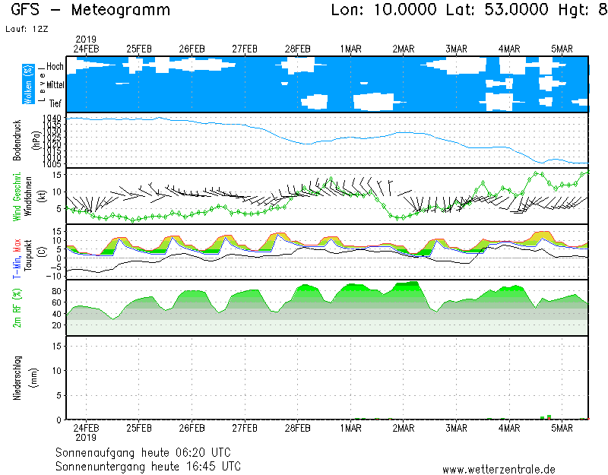Screen dimensions: 608x475
Task: Click the green 2m RF humidity label
Action: pyautogui.click(x=17, y=308)
